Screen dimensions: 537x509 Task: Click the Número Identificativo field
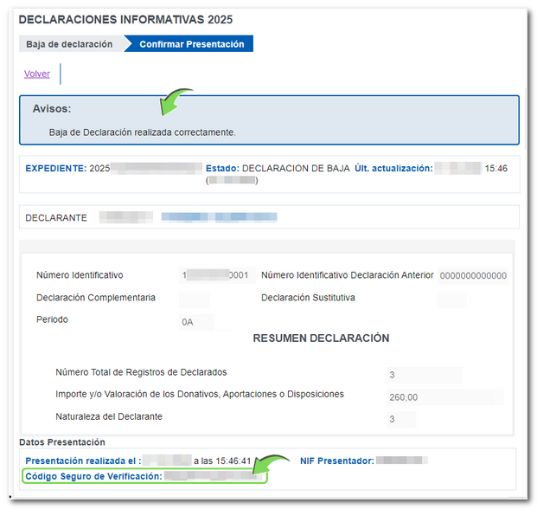point(215,275)
